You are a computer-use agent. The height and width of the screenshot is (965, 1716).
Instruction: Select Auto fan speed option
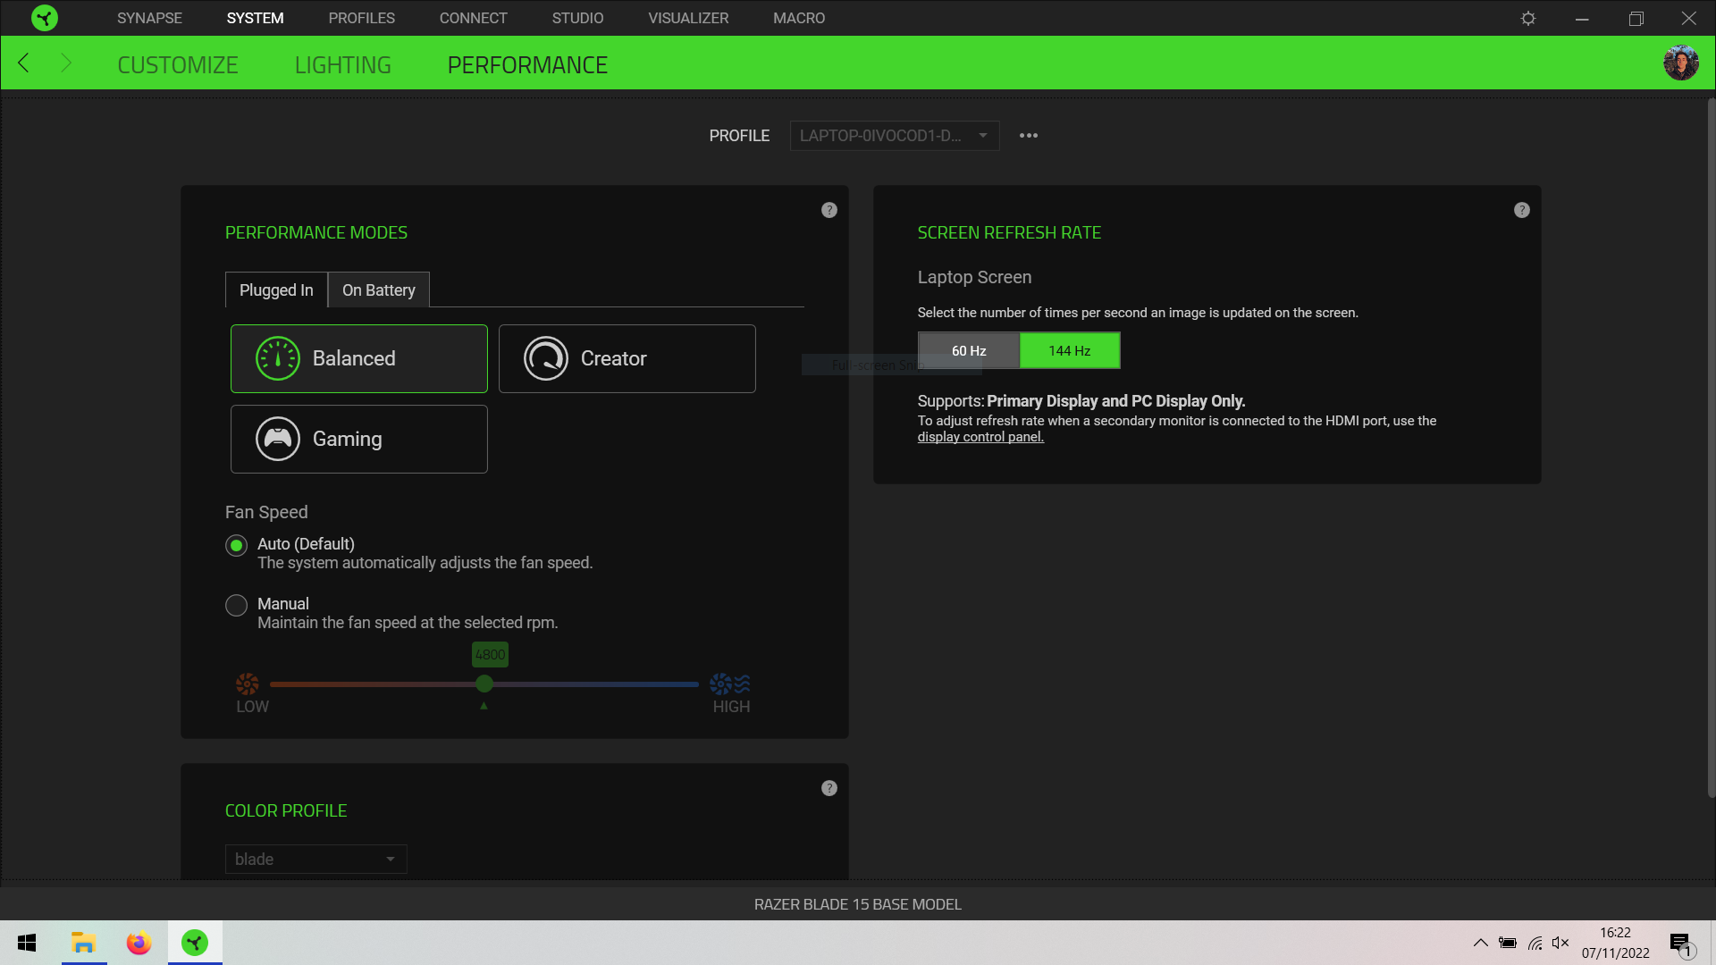tap(236, 545)
